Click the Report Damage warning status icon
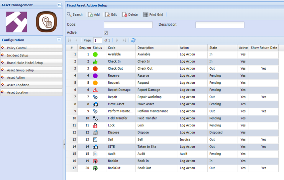This screenshot has height=180, width=284. [x=95, y=90]
